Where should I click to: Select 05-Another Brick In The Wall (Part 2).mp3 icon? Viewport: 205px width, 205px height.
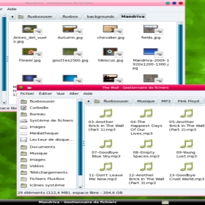click(x=187, y=113)
